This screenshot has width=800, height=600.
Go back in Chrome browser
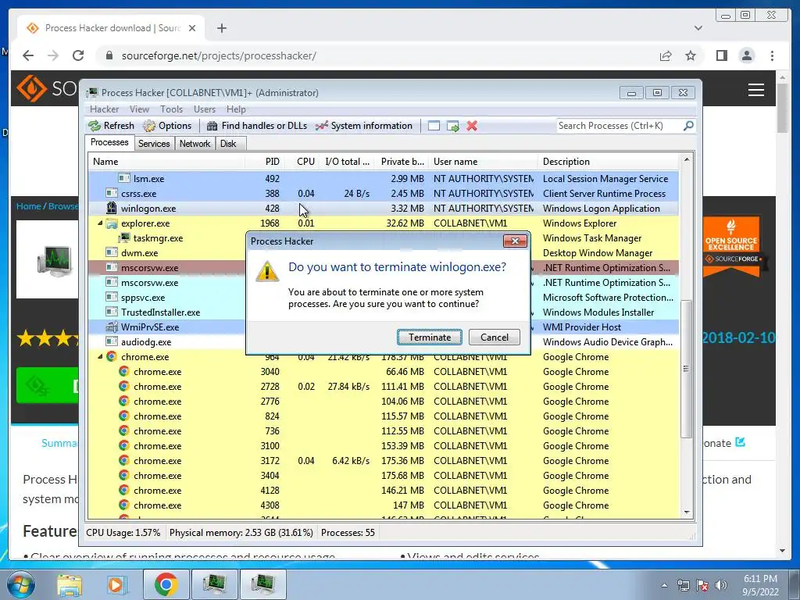pos(28,55)
